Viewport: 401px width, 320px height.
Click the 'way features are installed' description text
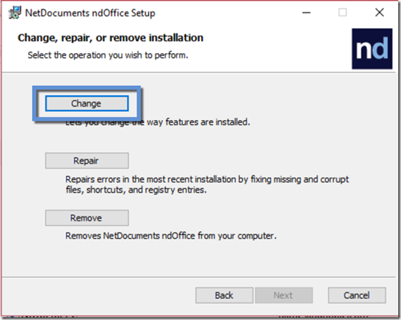click(198, 122)
